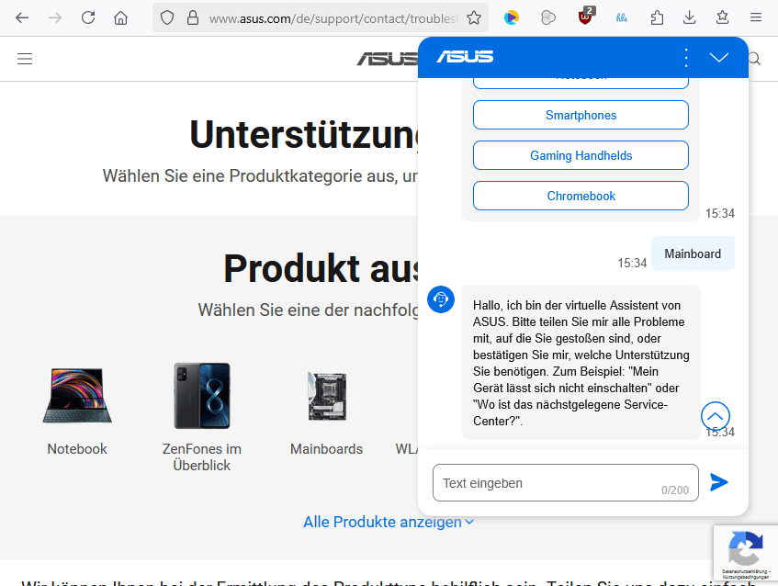Reload the current page
Viewport: 778px width, 586px height.
88,18
